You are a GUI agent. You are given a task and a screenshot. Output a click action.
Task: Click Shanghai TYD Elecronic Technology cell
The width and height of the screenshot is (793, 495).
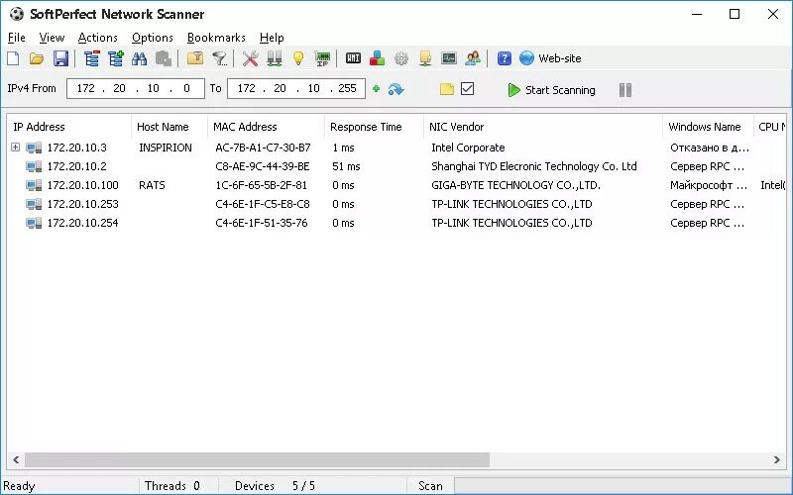pos(534,166)
